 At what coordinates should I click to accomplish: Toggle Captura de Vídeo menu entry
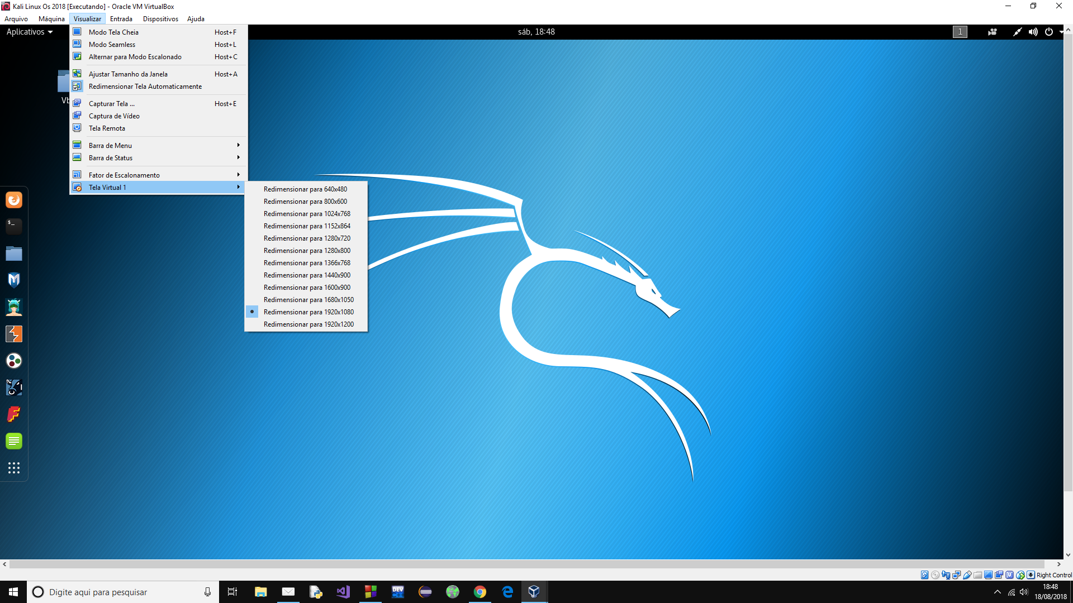click(x=158, y=116)
